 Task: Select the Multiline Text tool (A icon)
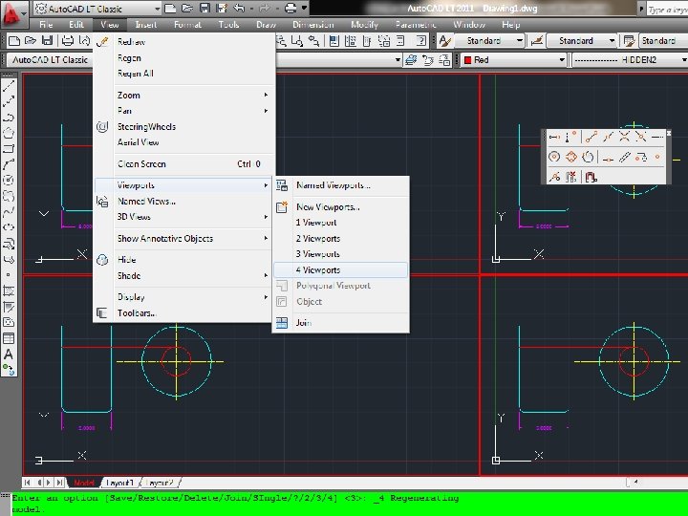pyautogui.click(x=9, y=355)
